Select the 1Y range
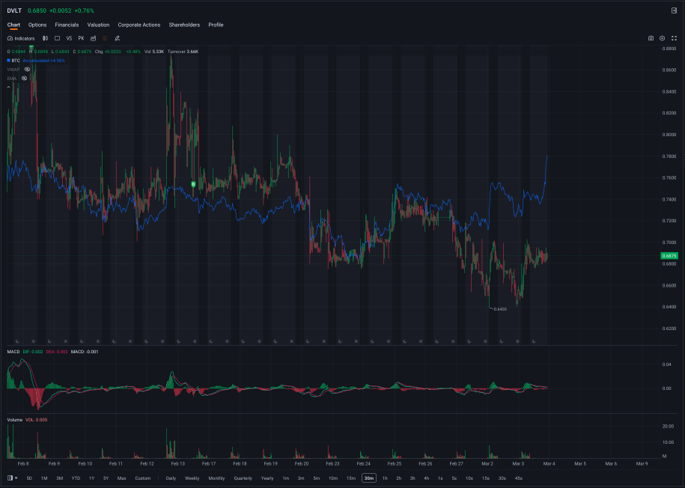 tap(92, 478)
